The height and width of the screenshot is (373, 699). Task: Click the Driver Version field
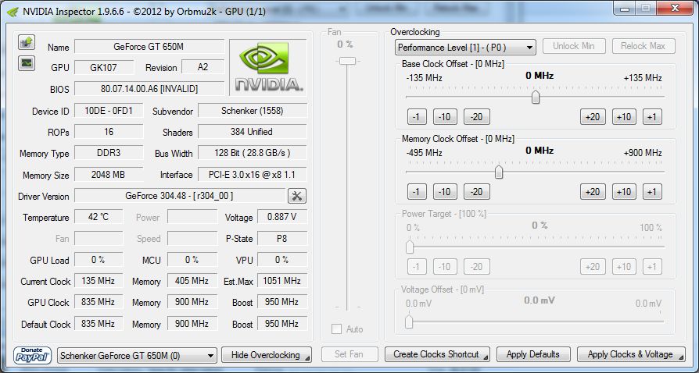(x=180, y=195)
